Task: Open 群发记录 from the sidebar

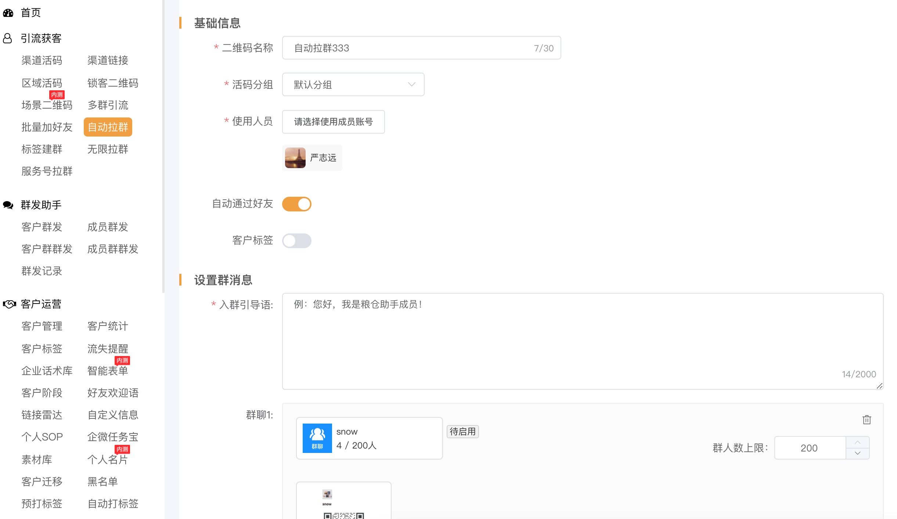Action: [42, 271]
